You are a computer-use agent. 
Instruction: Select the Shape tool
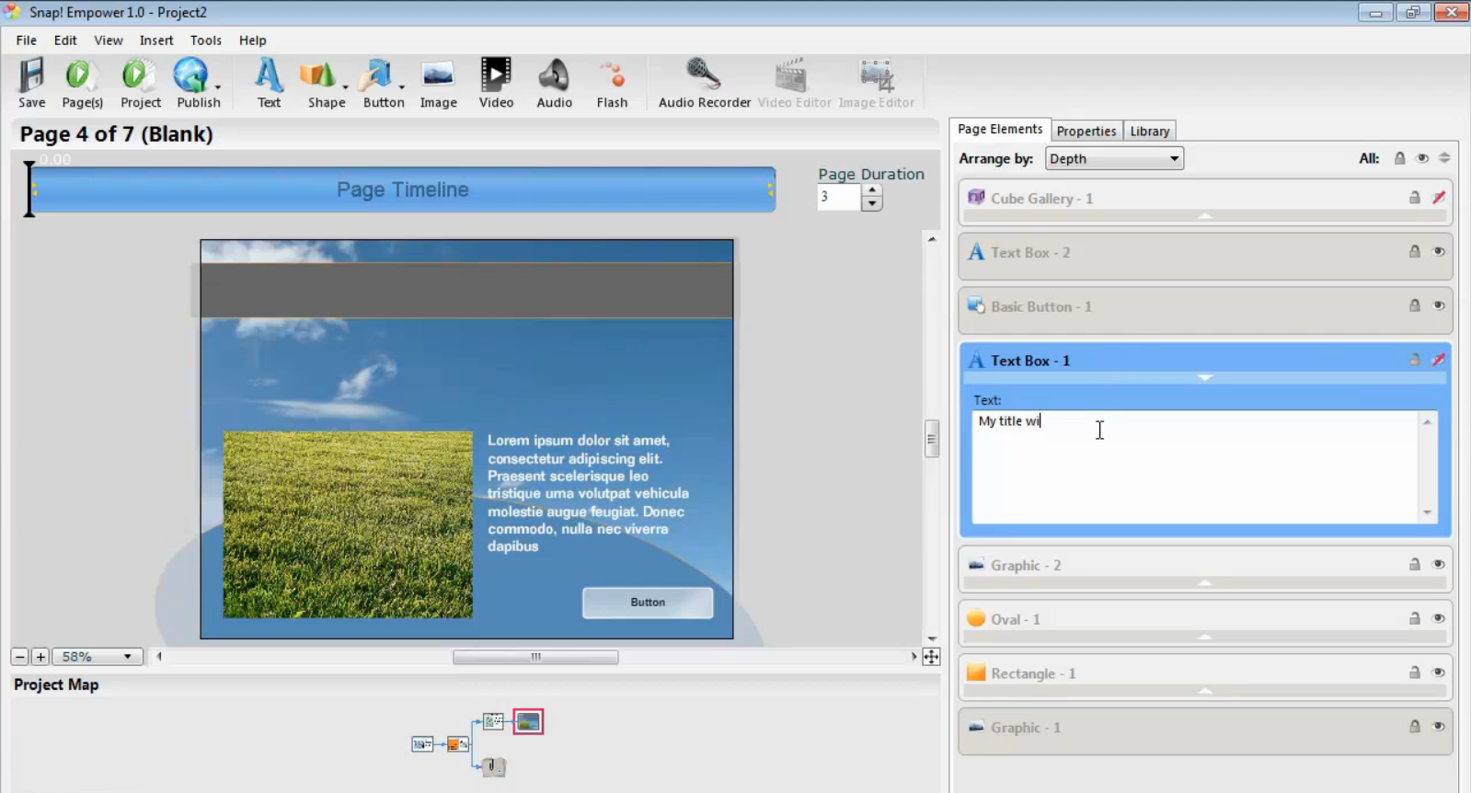[327, 84]
